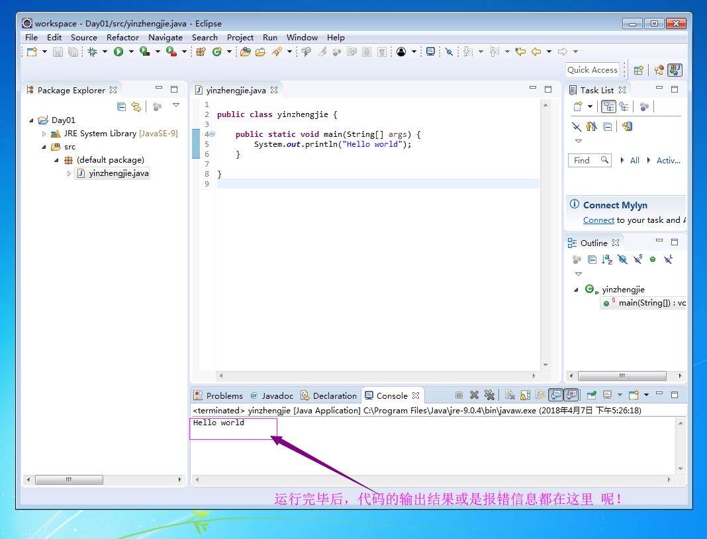Sort the Outline alphabetically
The width and height of the screenshot is (707, 539).
click(x=607, y=260)
